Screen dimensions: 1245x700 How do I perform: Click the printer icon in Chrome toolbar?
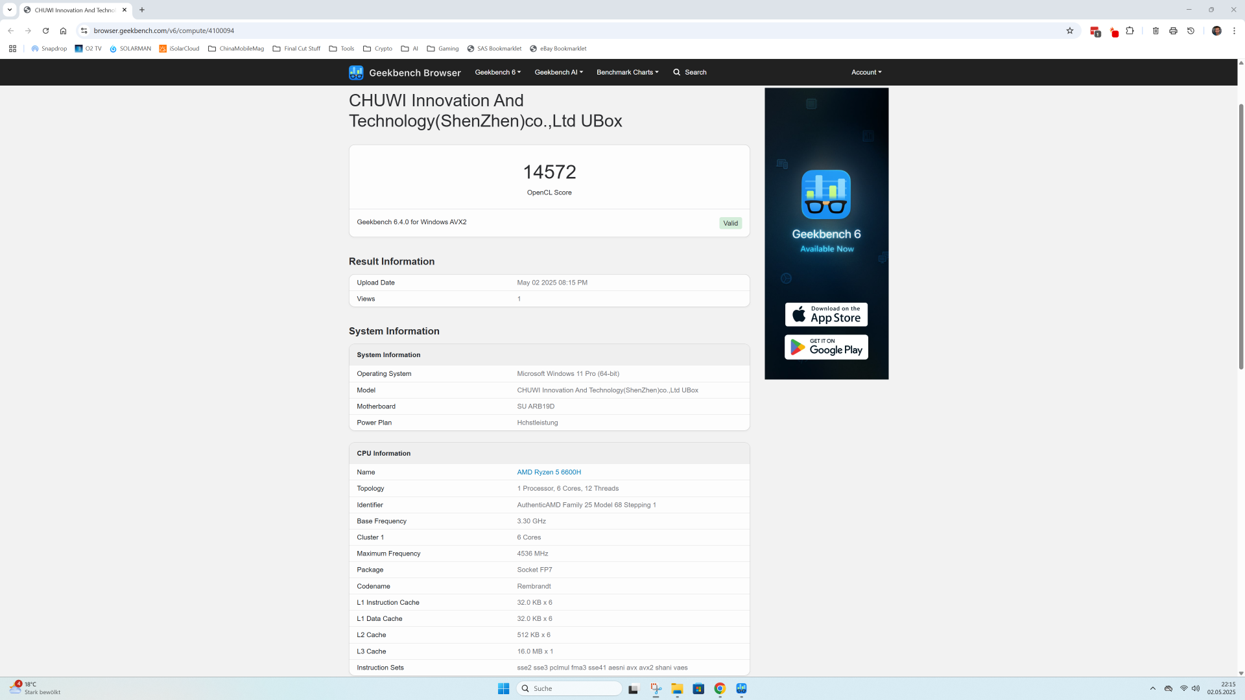point(1173,30)
